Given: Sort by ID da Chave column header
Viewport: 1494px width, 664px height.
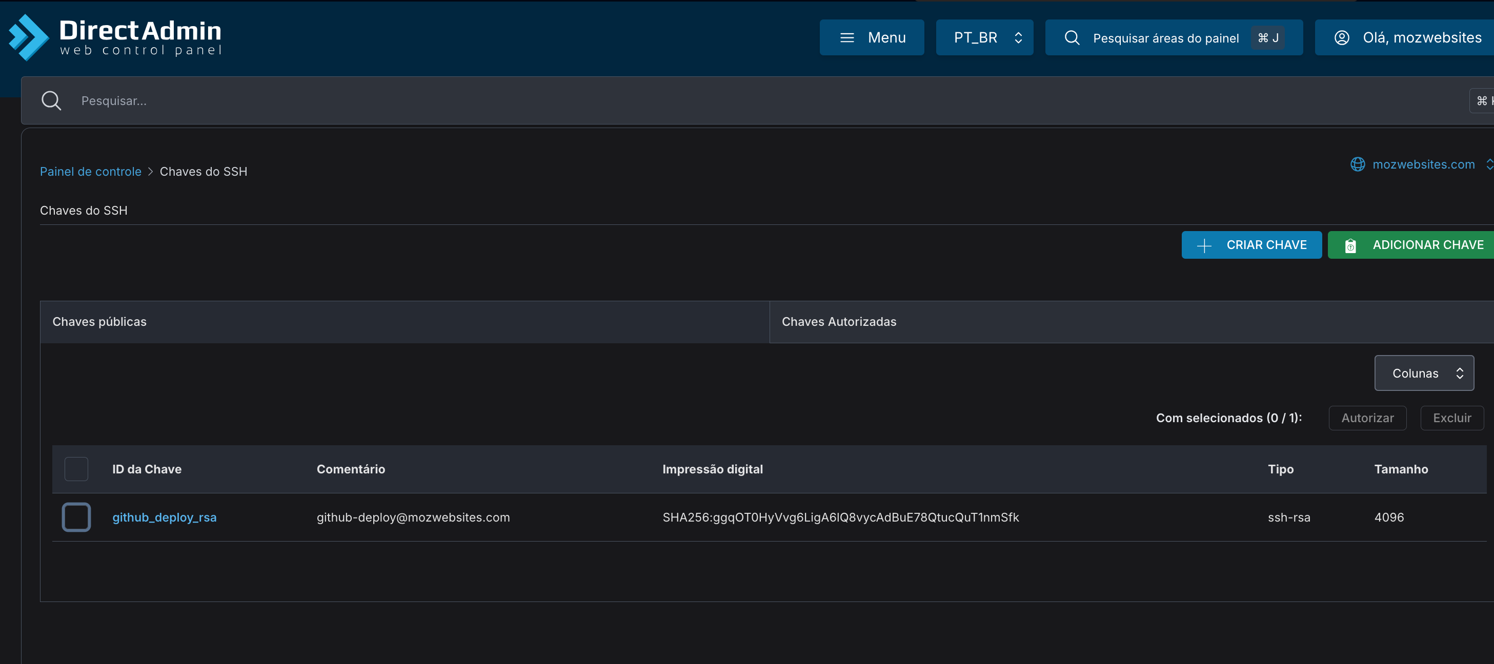Looking at the screenshot, I should point(147,469).
